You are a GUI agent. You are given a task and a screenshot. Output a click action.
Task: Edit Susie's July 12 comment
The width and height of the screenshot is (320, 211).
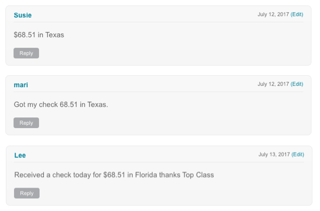tap(297, 15)
